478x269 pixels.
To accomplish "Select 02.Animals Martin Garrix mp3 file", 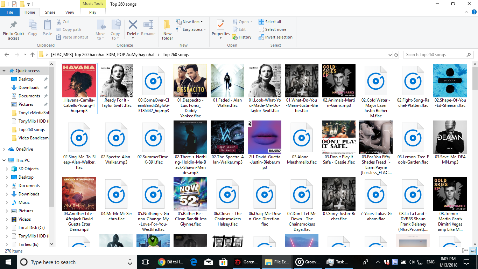I will (339, 86).
